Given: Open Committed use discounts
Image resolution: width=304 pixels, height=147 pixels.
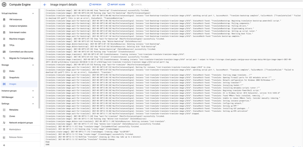Looking at the screenshot, I should 21,52.
